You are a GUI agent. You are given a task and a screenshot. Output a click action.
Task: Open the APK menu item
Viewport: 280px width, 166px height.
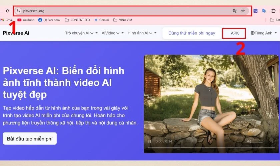pyautogui.click(x=235, y=33)
